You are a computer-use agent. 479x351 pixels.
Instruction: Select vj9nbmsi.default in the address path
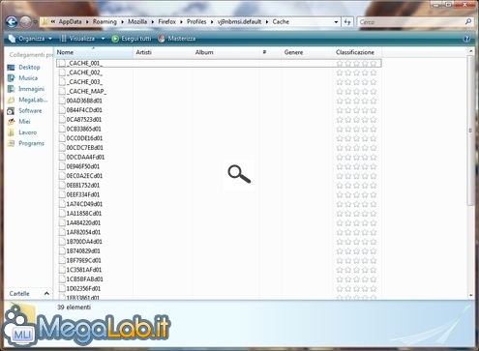(x=239, y=21)
